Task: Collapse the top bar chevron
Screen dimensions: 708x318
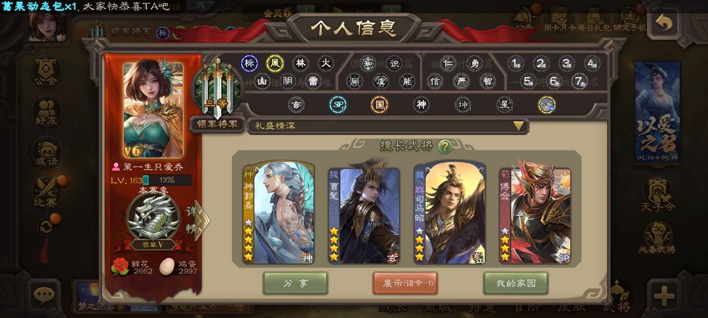Action: tap(198, 5)
